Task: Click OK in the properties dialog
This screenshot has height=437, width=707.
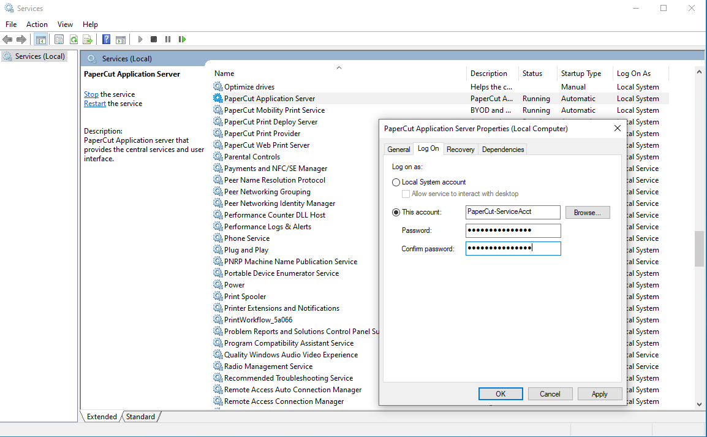Action: coord(501,393)
